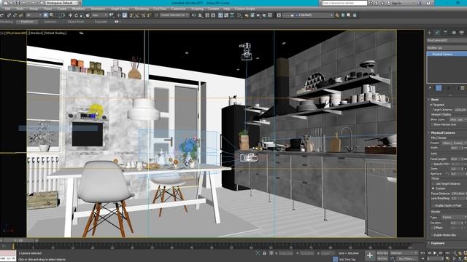Click the Default Shading viewport label
This screenshot has width=467, height=262.
click(55, 33)
